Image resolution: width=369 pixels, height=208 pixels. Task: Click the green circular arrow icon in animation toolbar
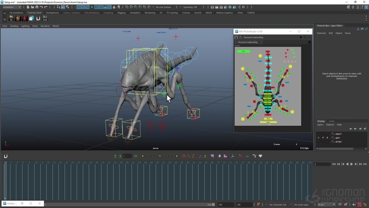136,156
